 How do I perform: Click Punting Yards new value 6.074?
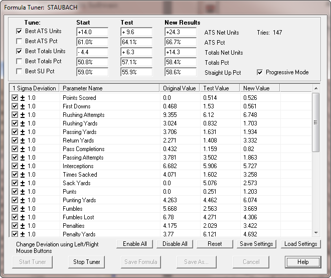tap(250, 200)
